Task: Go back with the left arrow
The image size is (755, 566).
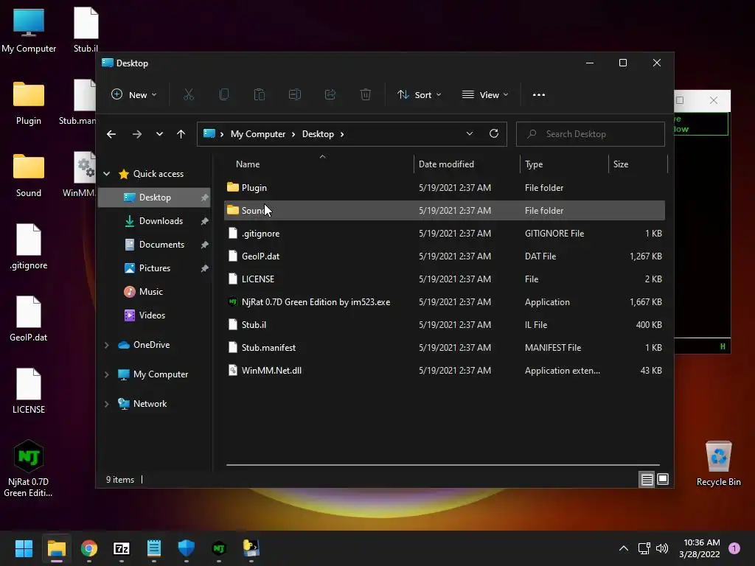Action: (x=111, y=134)
